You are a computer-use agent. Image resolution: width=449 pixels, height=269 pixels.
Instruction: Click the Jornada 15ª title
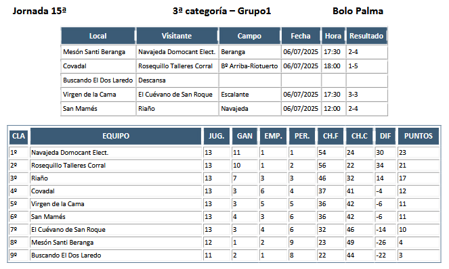39,11
